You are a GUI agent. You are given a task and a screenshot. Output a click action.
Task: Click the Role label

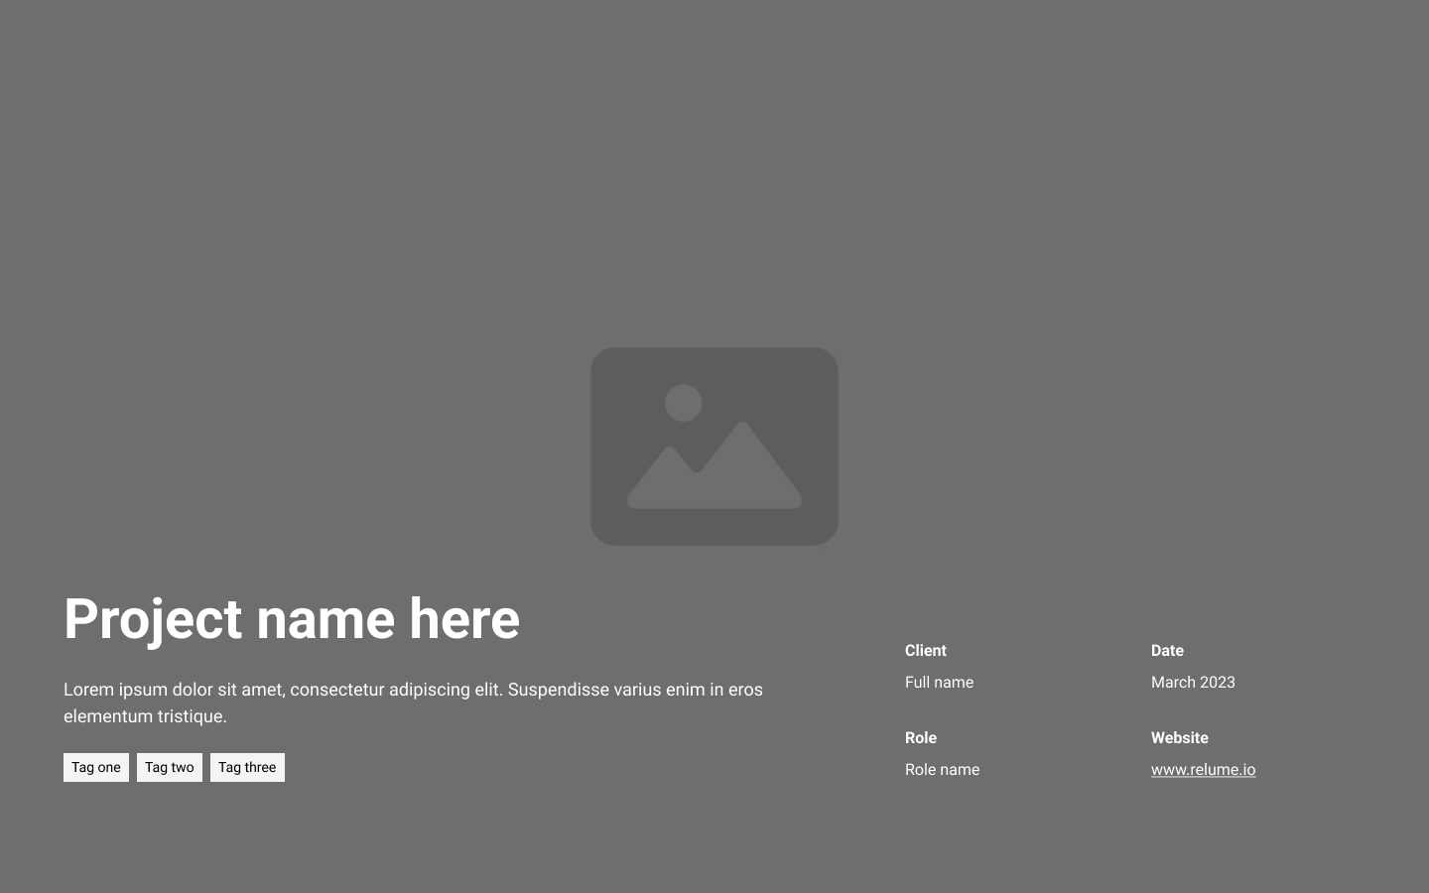pyautogui.click(x=921, y=738)
